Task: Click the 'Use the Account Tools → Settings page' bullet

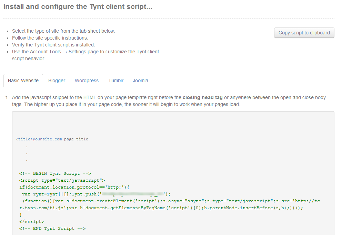Action: (x=85, y=55)
